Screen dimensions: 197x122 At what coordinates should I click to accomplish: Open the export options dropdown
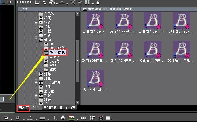click(x=77, y=119)
